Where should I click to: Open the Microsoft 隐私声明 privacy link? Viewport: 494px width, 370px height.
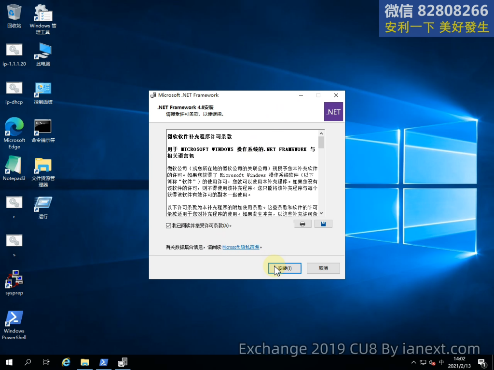[241, 247]
